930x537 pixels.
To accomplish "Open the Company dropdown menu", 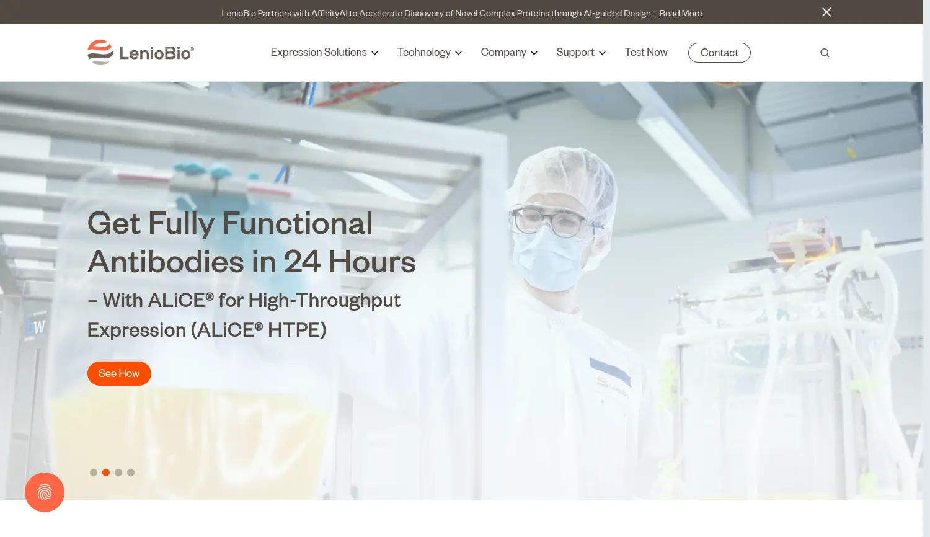I will 508,52.
